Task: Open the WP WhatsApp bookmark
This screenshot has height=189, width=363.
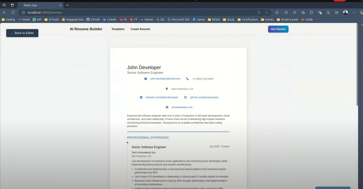Action: tap(37, 20)
